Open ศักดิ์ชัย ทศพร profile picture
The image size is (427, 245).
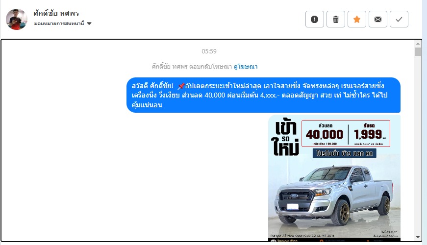coord(17,19)
